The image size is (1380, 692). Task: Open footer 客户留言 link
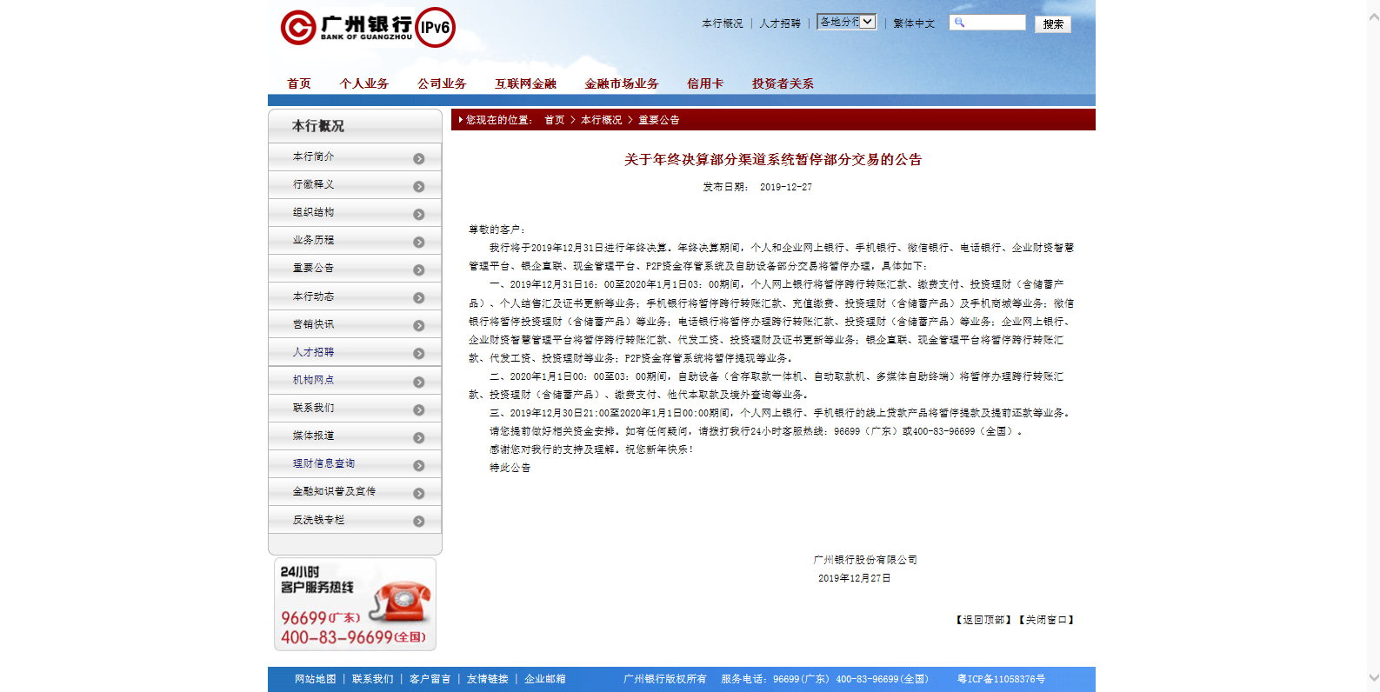click(430, 679)
